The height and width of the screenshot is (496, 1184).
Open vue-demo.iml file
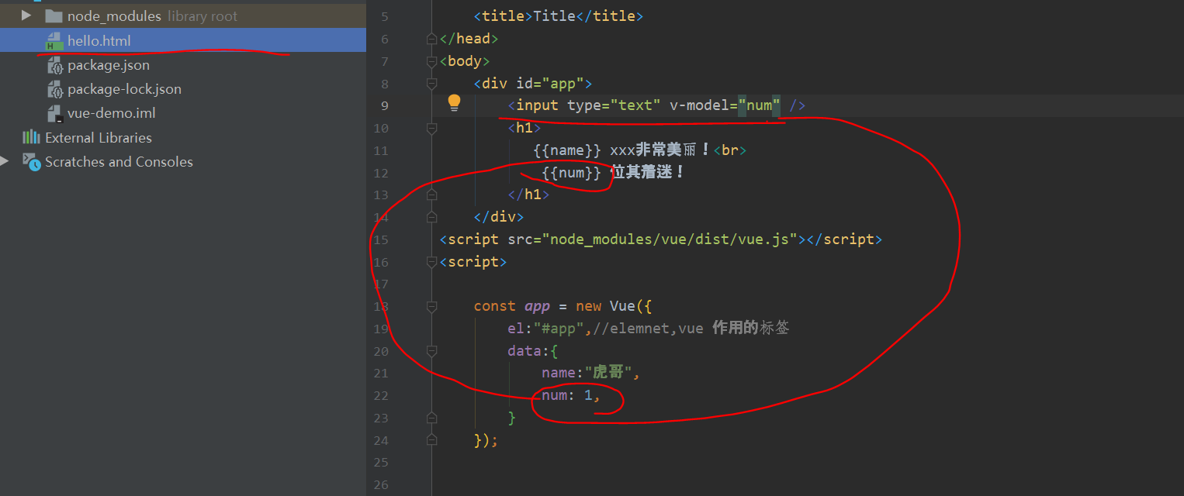(x=112, y=113)
